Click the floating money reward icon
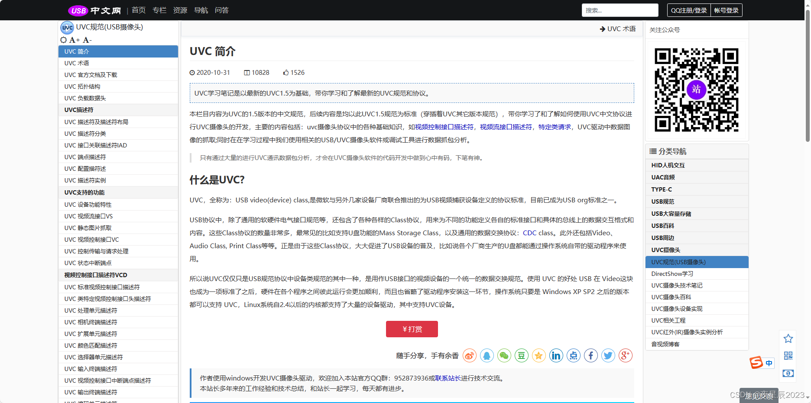 (x=788, y=373)
